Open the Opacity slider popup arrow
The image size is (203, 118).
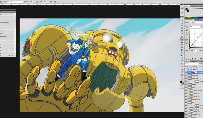[34, 2]
